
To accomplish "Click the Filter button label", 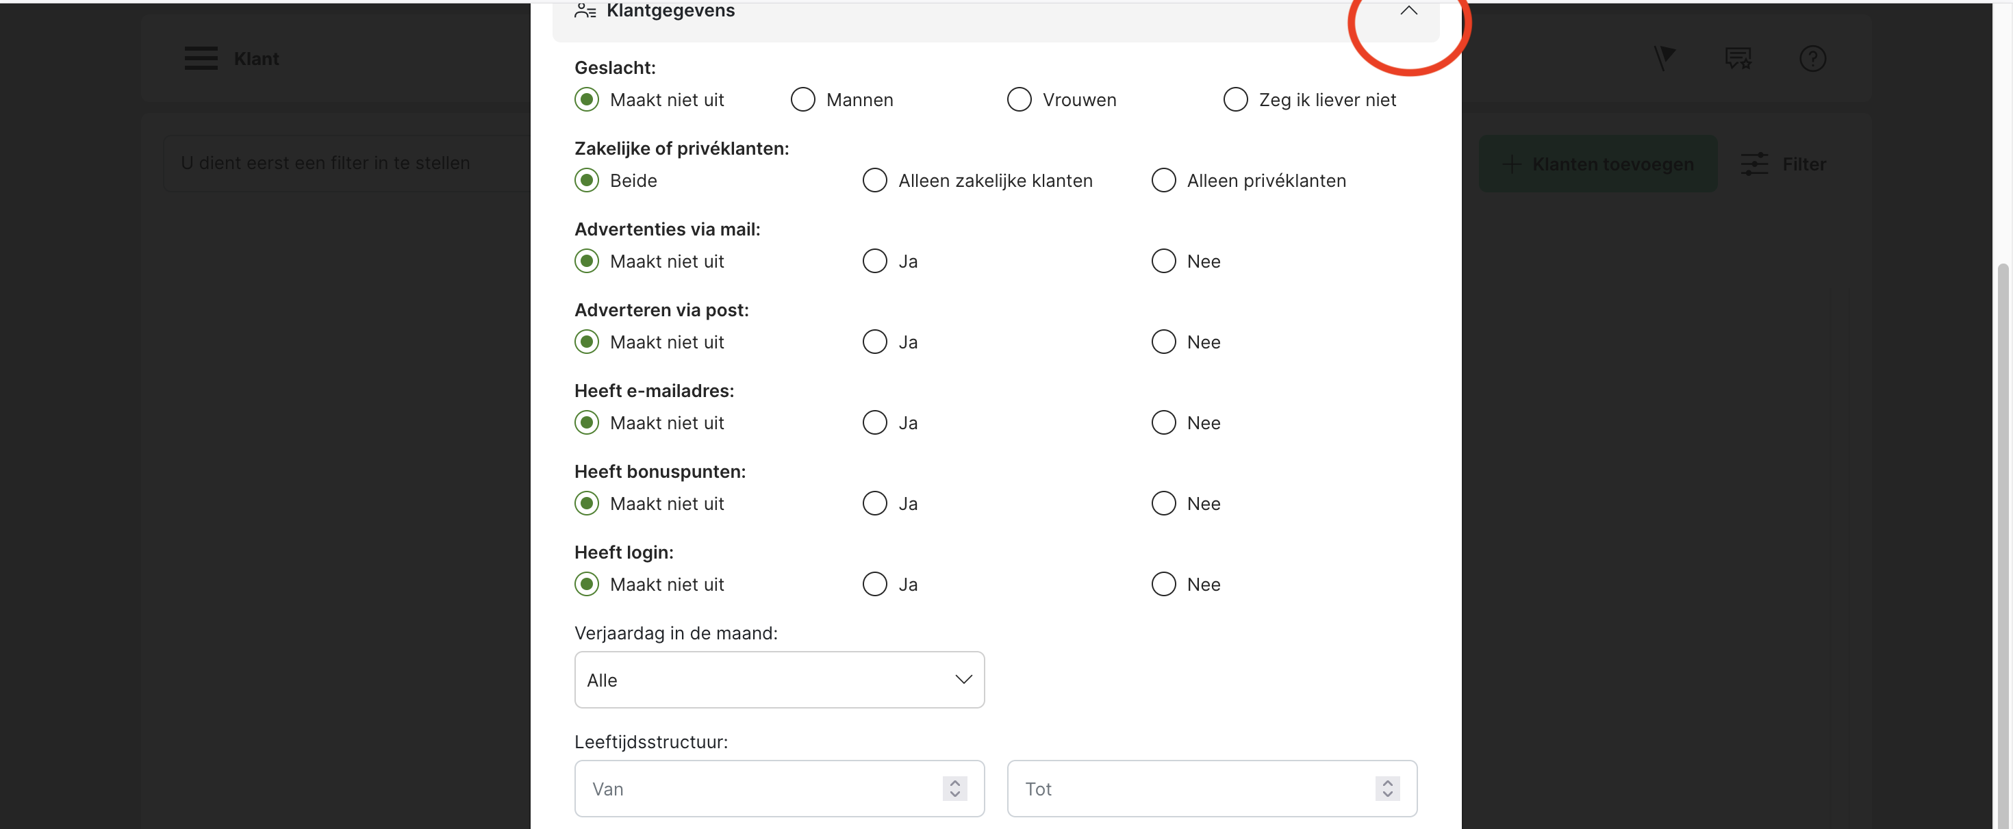I will pos(1803,164).
